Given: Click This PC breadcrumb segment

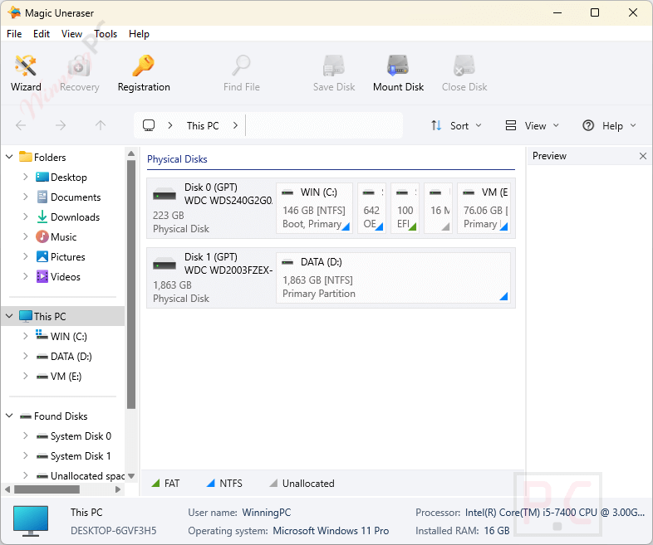Looking at the screenshot, I should (x=203, y=125).
